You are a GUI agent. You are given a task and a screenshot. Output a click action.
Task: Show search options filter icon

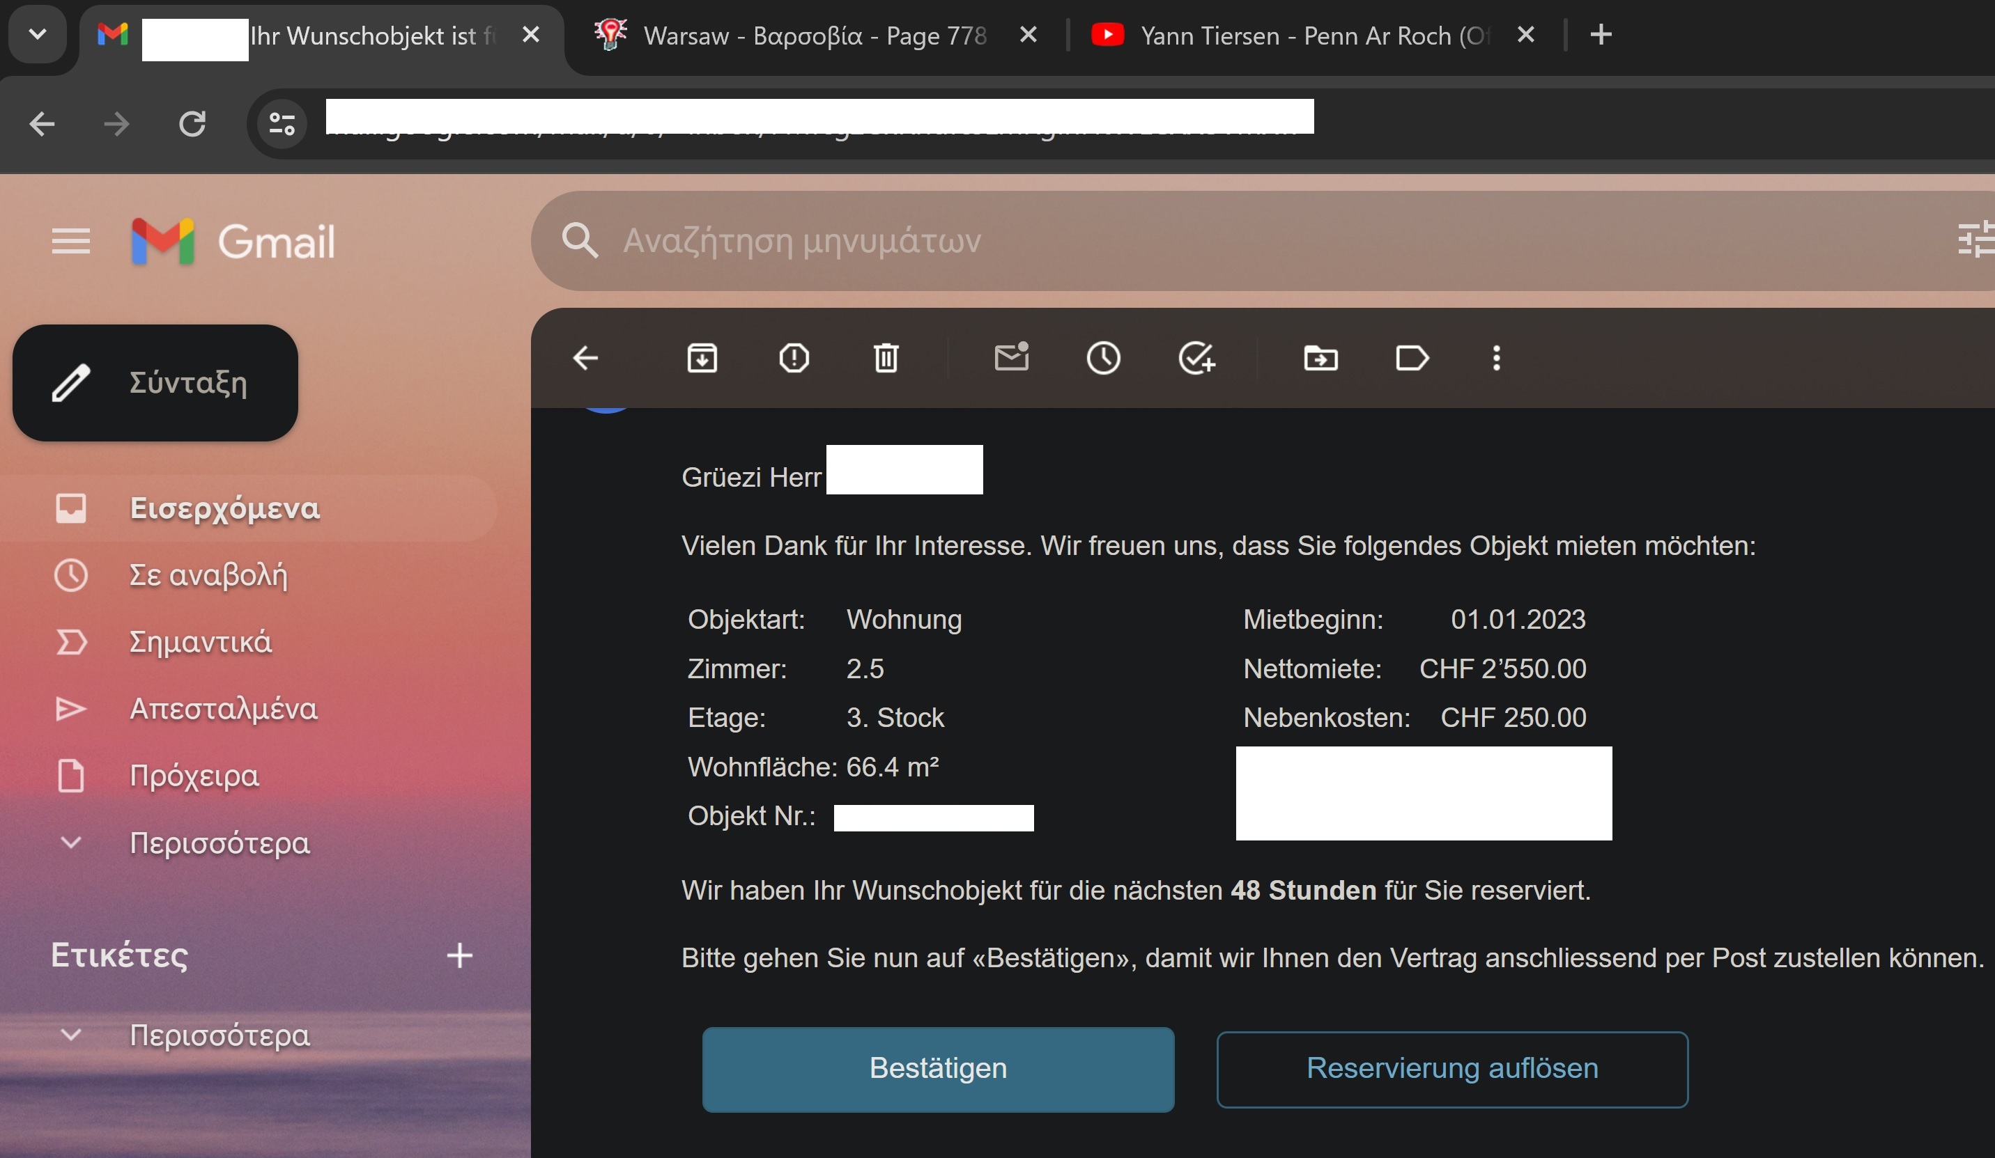1975,240
